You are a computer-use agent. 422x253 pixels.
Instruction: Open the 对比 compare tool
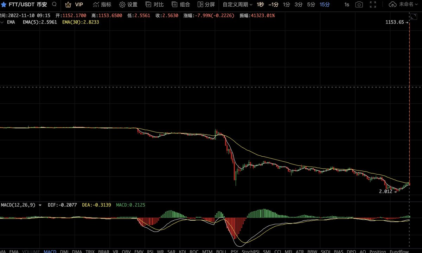coord(154,5)
